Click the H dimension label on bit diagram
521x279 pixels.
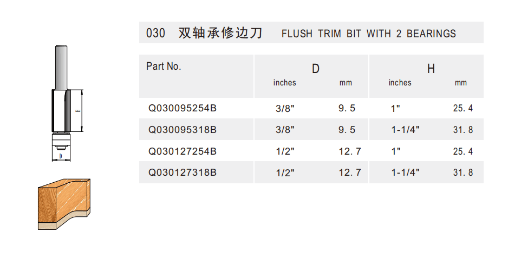click(x=78, y=110)
